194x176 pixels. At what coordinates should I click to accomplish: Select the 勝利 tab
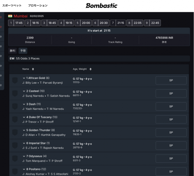[x=13, y=51]
